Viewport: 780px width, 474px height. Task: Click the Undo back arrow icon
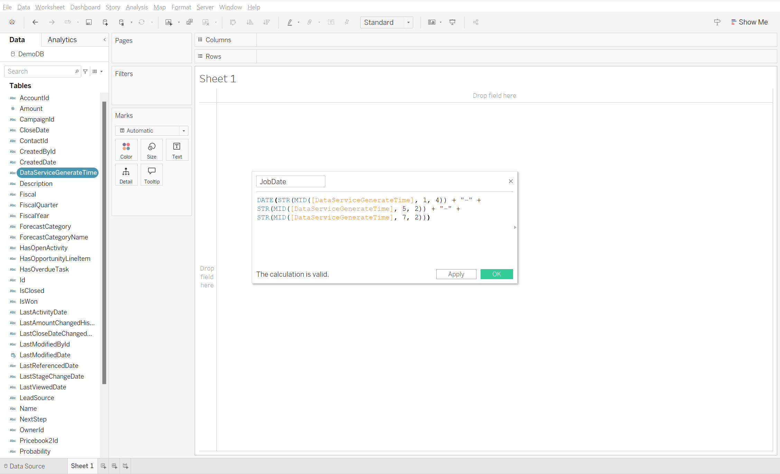[35, 22]
